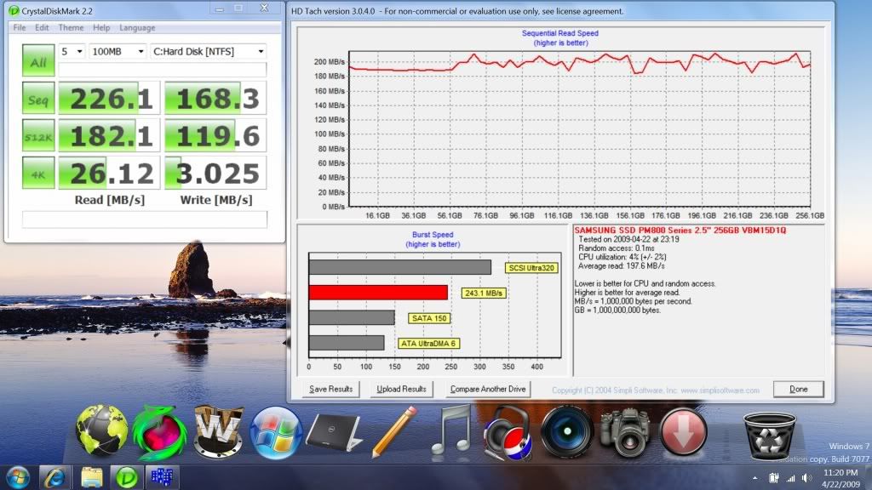Click the red SAMSUNG SSD PM800 drive name

tap(680, 230)
